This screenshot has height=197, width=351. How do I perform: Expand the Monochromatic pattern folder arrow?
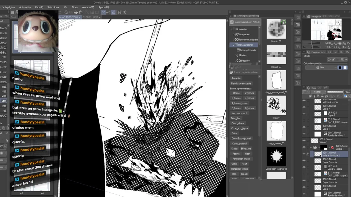(234, 40)
